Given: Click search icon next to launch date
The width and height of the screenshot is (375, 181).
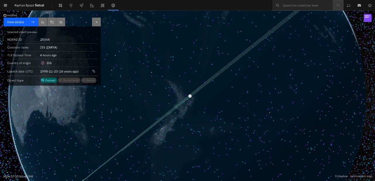Looking at the screenshot, I should (x=94, y=71).
